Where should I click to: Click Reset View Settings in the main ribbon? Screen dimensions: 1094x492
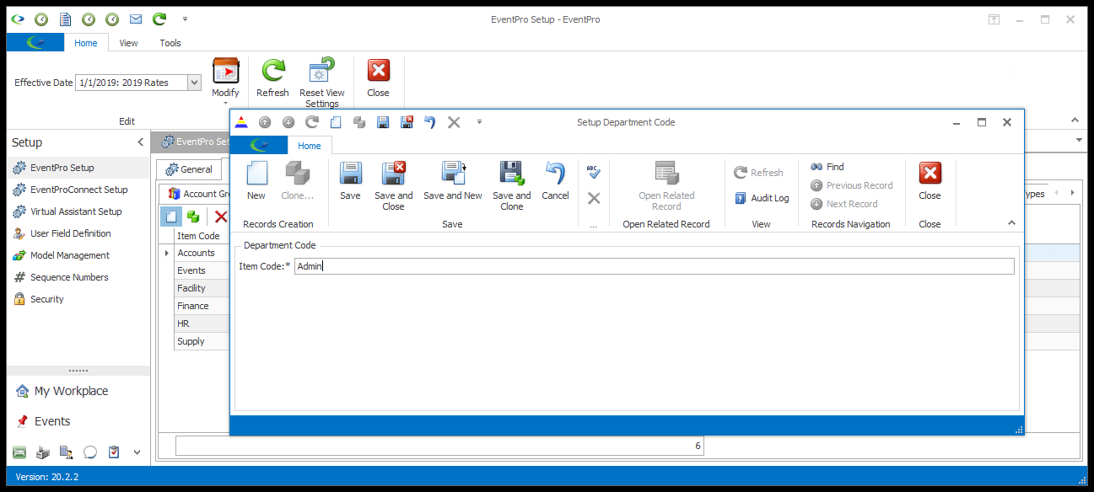point(321,83)
